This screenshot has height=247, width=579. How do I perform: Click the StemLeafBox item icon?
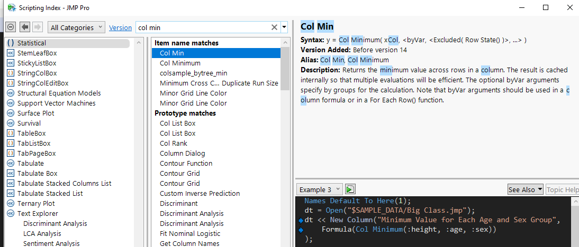click(x=11, y=53)
